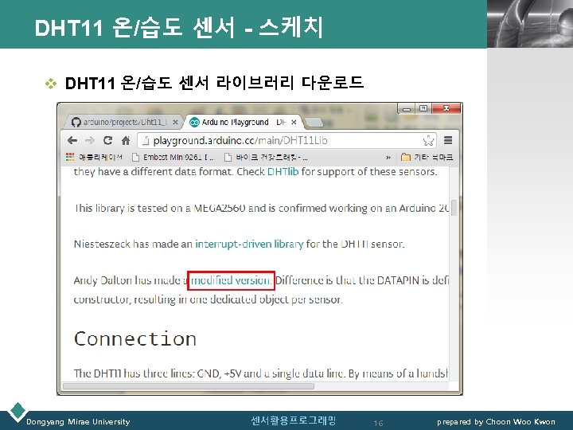Go forward with the forward arrow
Viewport: 573px width, 430px height.
(89, 140)
